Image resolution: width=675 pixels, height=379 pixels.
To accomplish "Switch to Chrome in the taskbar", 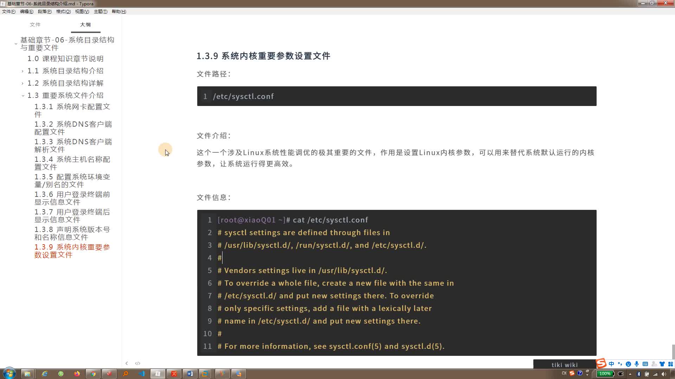I will coord(93,374).
